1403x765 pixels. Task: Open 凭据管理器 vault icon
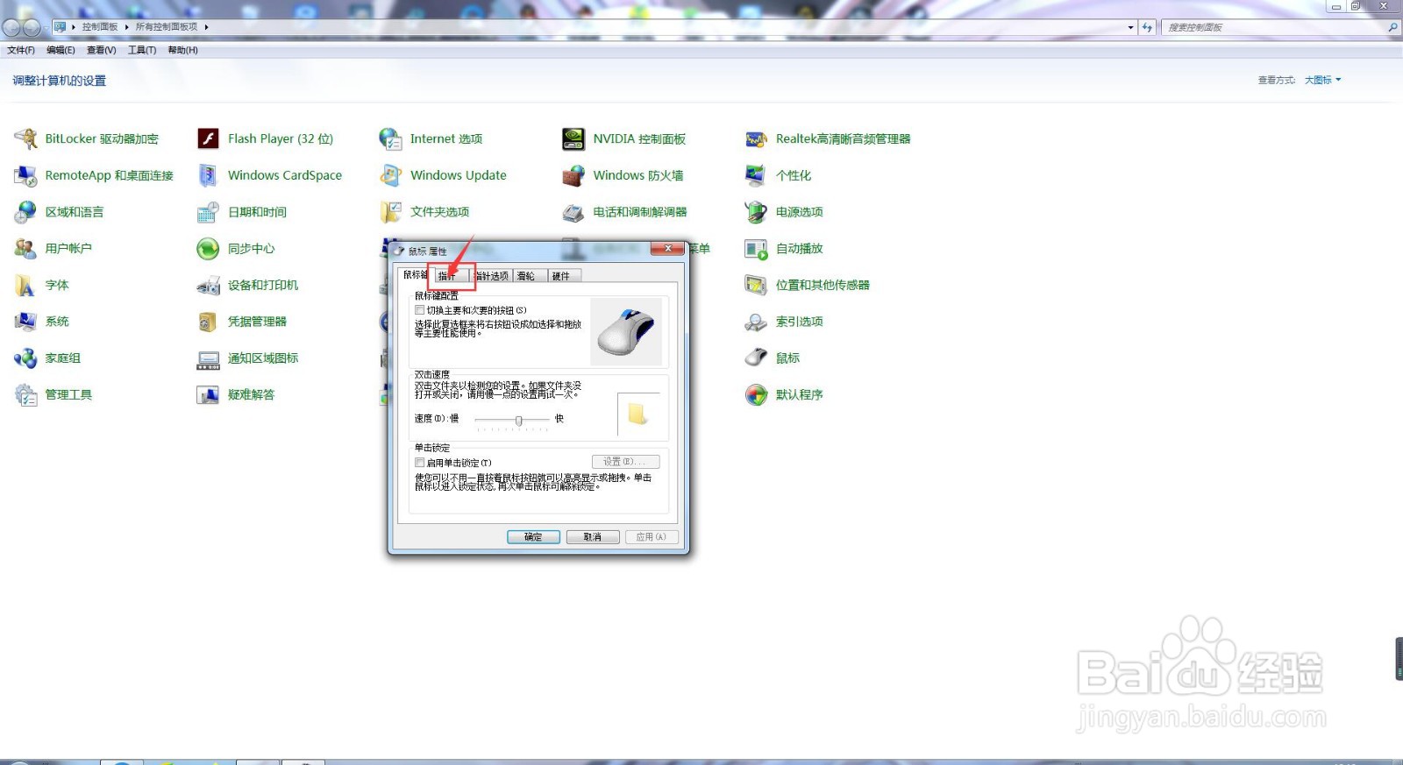tap(208, 322)
